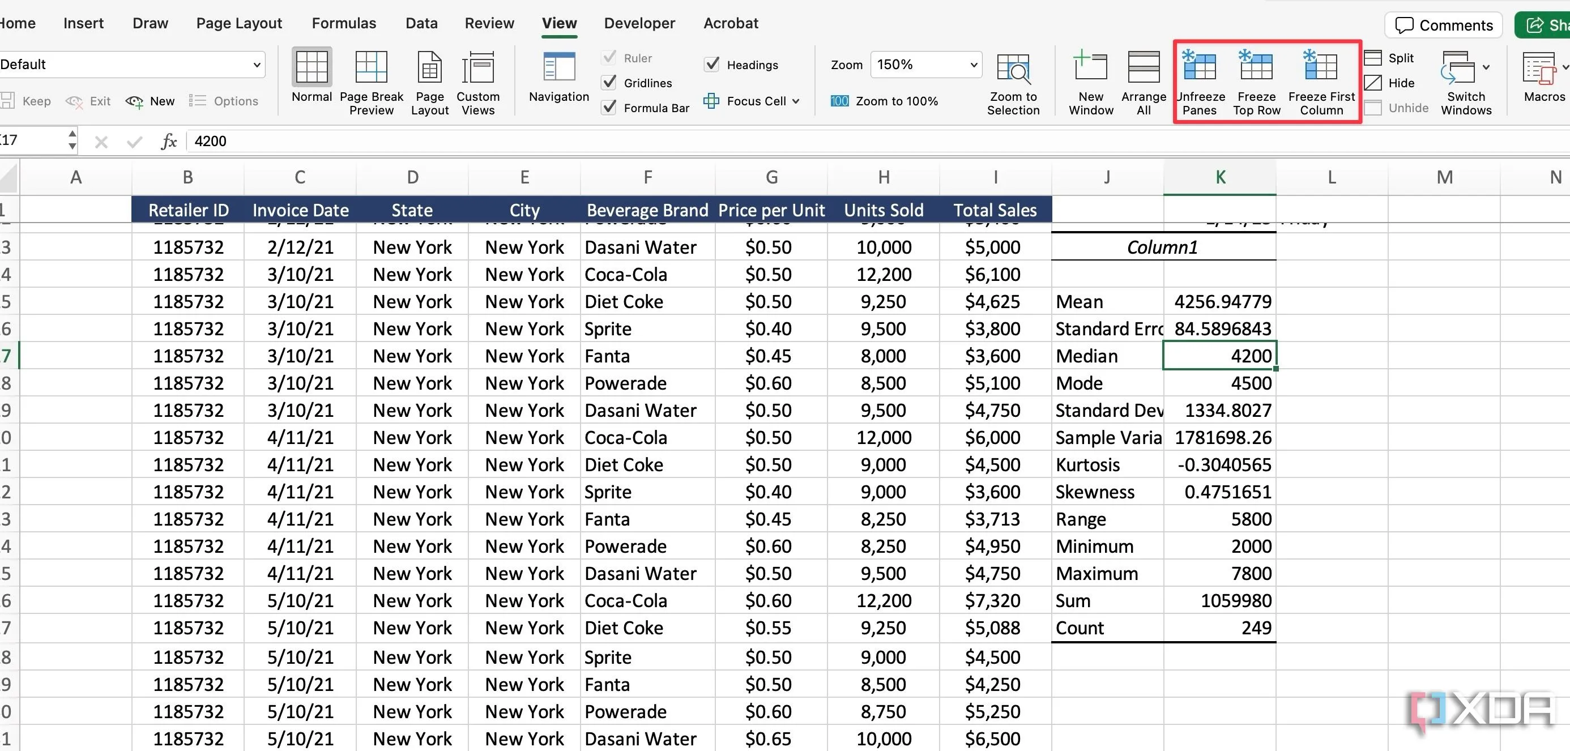Uncheck the Gridlines checkbox

609,82
